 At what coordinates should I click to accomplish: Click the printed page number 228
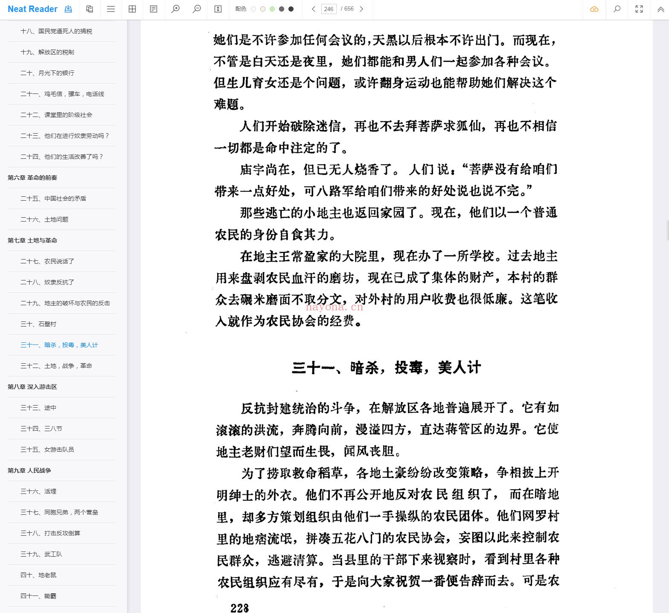(239, 607)
